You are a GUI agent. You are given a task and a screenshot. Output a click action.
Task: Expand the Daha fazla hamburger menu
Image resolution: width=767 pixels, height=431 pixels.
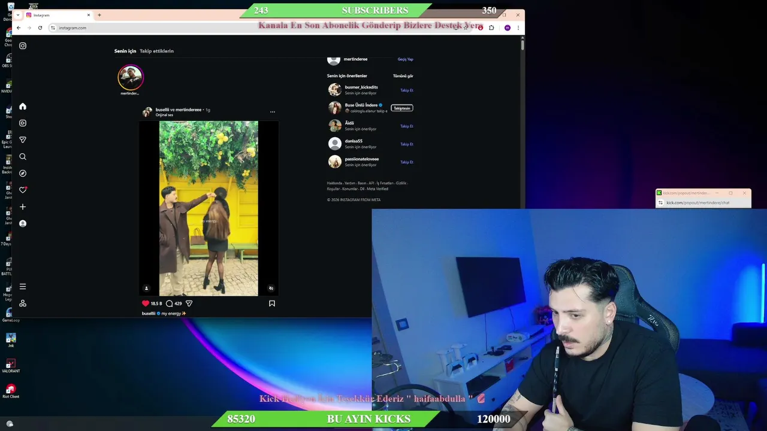23,287
